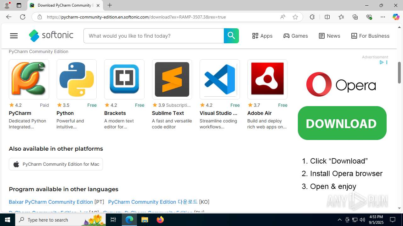This screenshot has width=403, height=226.
Task: Open a new browser tab
Action: (x=110, y=5)
